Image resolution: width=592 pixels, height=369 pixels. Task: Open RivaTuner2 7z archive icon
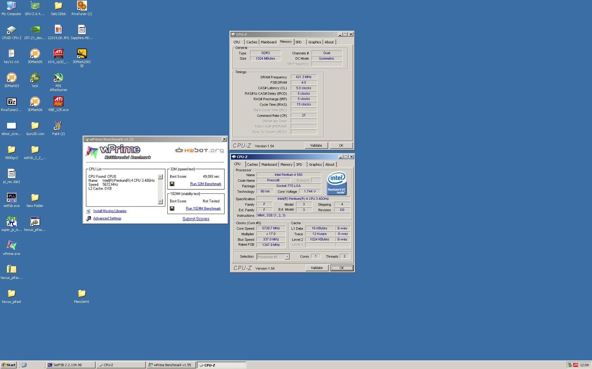[11, 102]
